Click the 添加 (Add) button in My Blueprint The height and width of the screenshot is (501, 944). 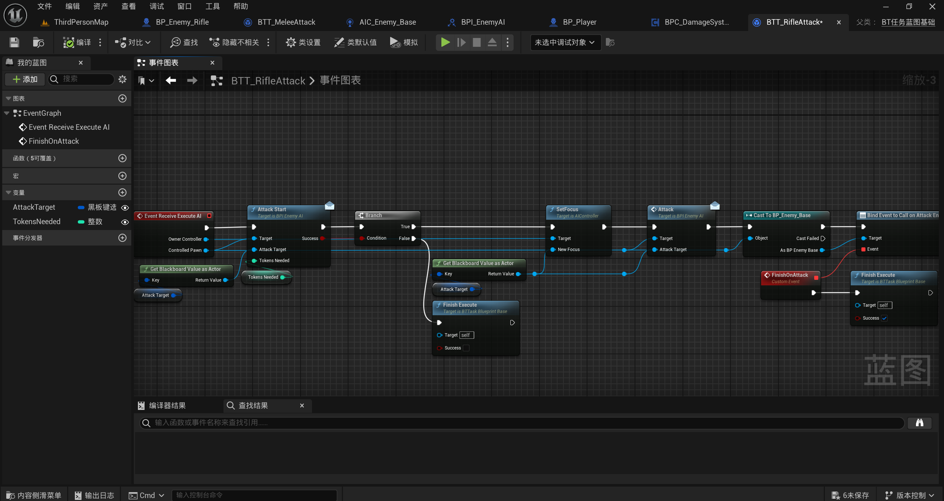point(25,79)
